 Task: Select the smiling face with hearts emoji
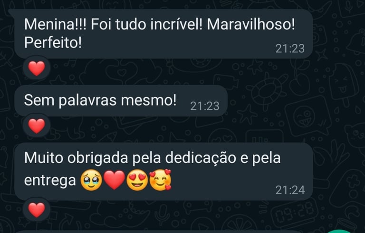[x=160, y=180]
